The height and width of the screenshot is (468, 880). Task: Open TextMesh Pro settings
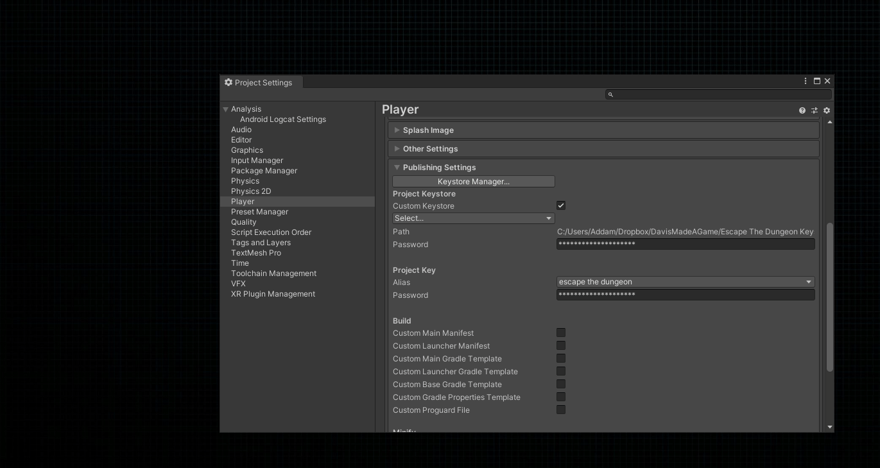coord(256,253)
